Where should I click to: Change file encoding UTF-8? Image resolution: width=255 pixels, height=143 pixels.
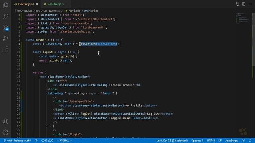click(211, 141)
